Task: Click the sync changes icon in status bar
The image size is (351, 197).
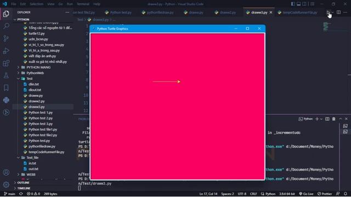Action: tap(21, 194)
